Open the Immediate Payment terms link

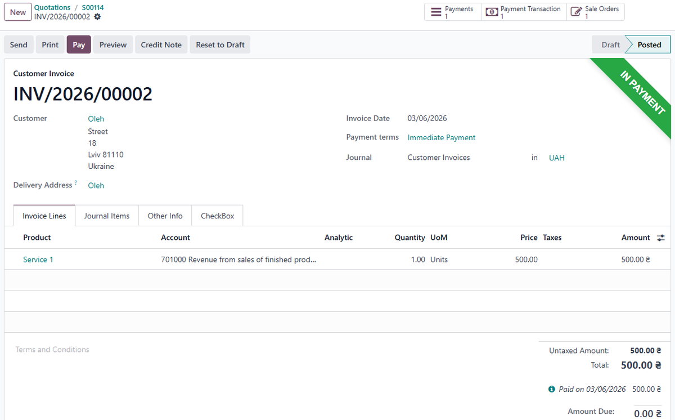pos(441,137)
